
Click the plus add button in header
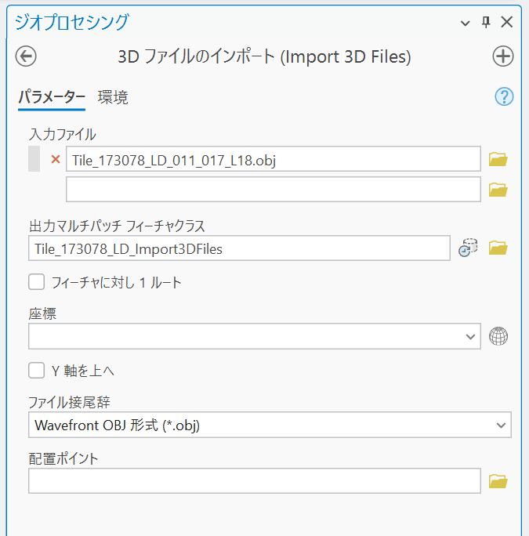click(x=502, y=56)
